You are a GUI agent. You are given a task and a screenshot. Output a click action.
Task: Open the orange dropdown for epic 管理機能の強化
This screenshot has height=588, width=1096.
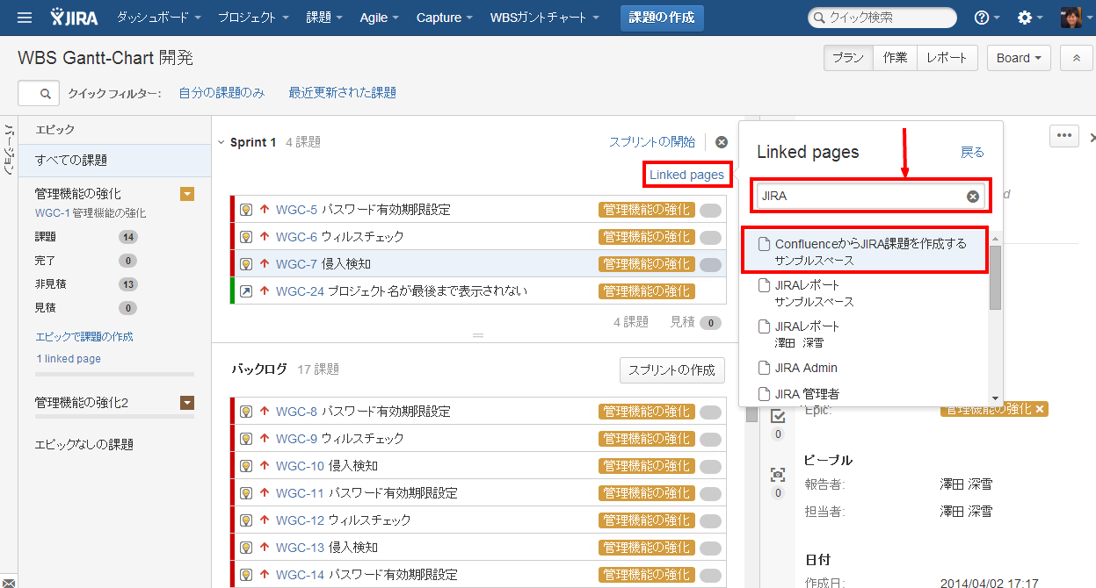click(187, 194)
